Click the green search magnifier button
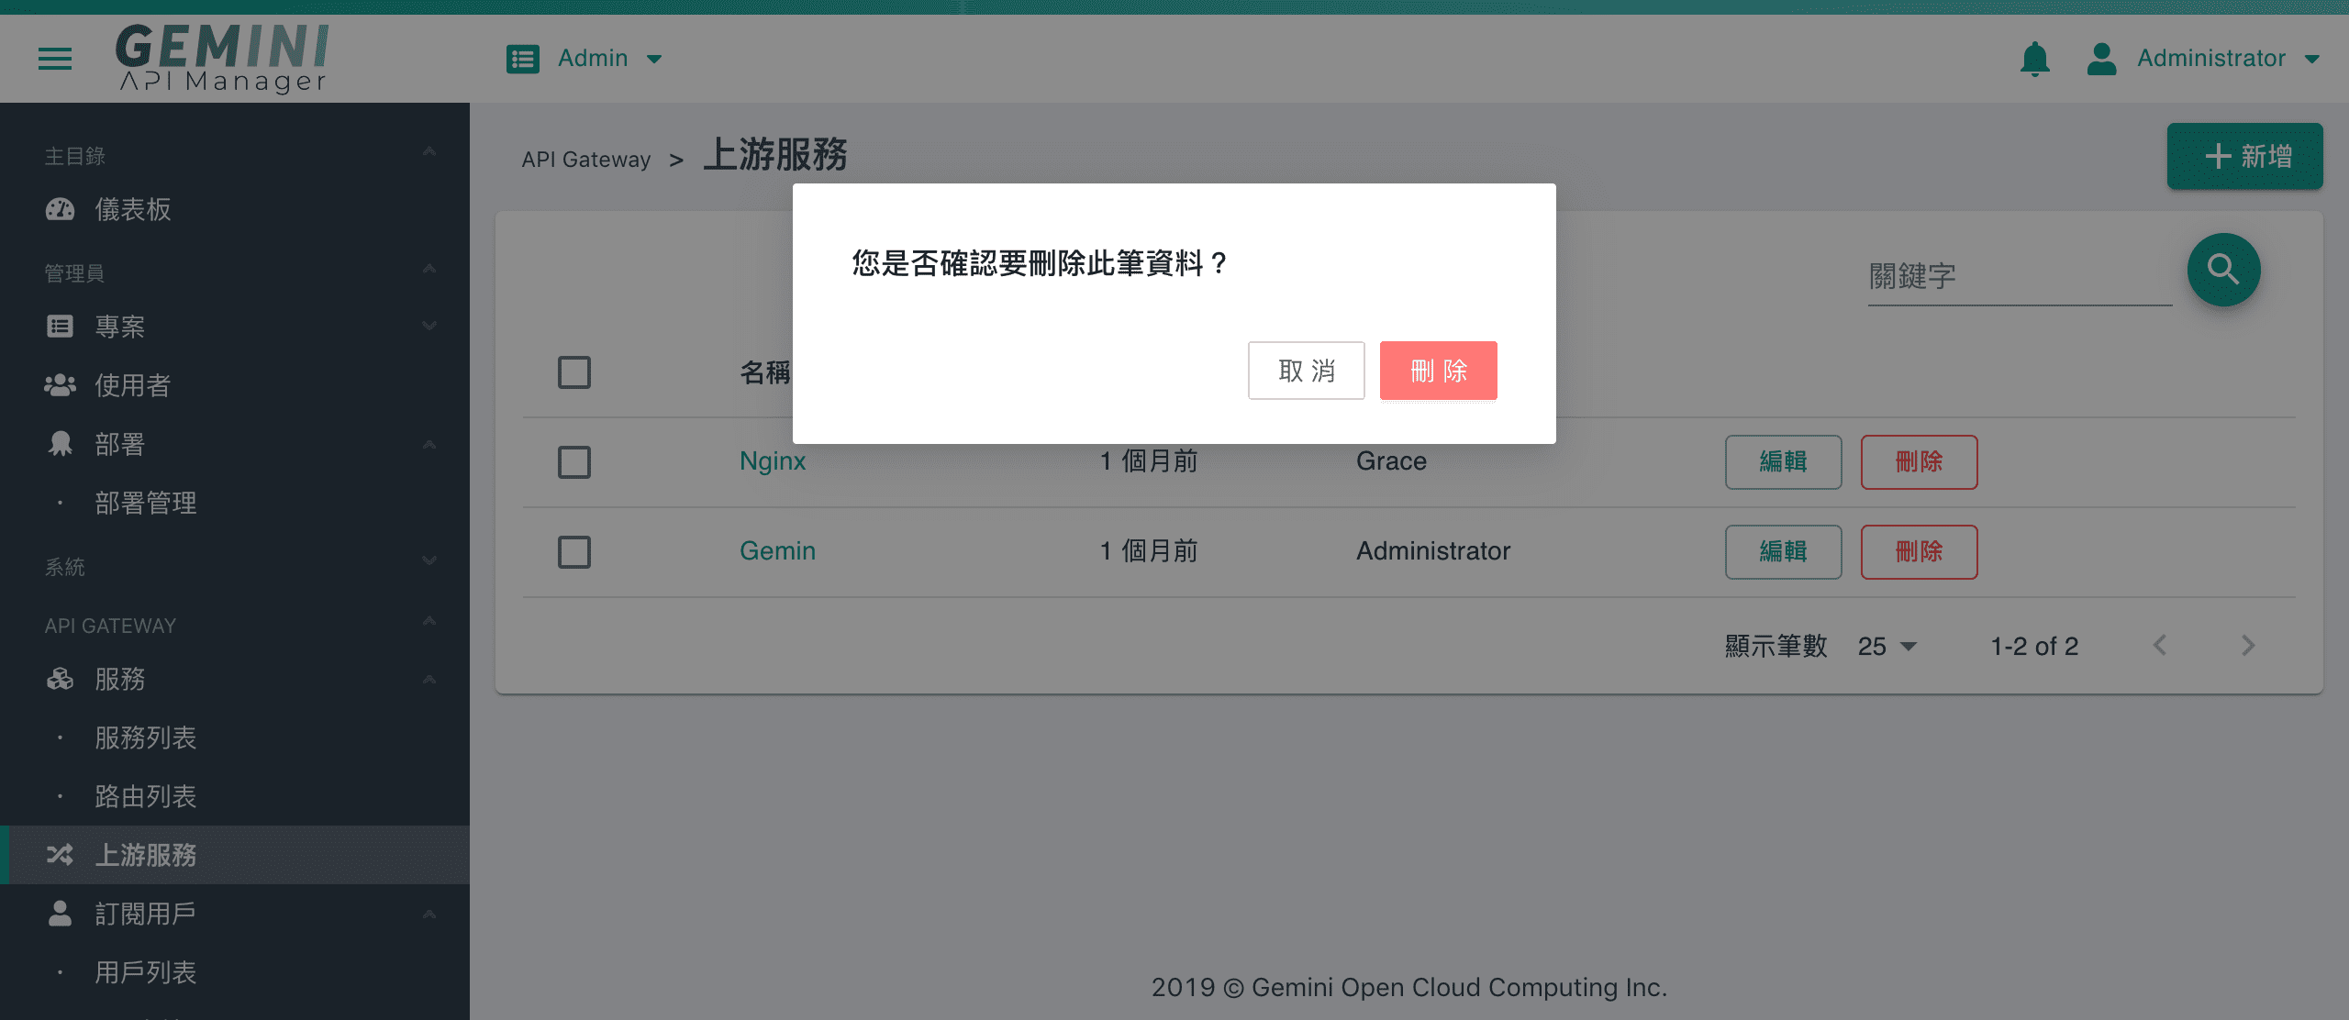 (2223, 270)
